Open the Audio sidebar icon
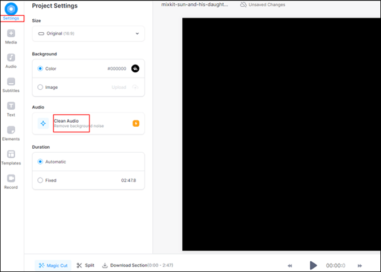The width and height of the screenshot is (381, 272). [x=11, y=58]
